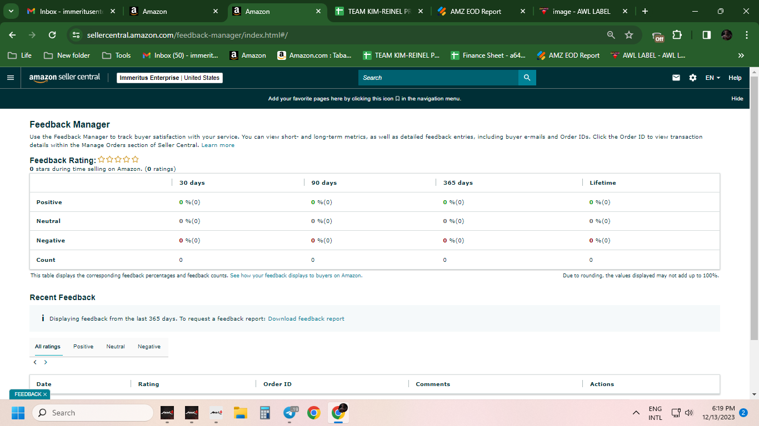Screen dimensions: 759x426
Task: Click the ENG INTL language indicator
Action: click(x=655, y=413)
